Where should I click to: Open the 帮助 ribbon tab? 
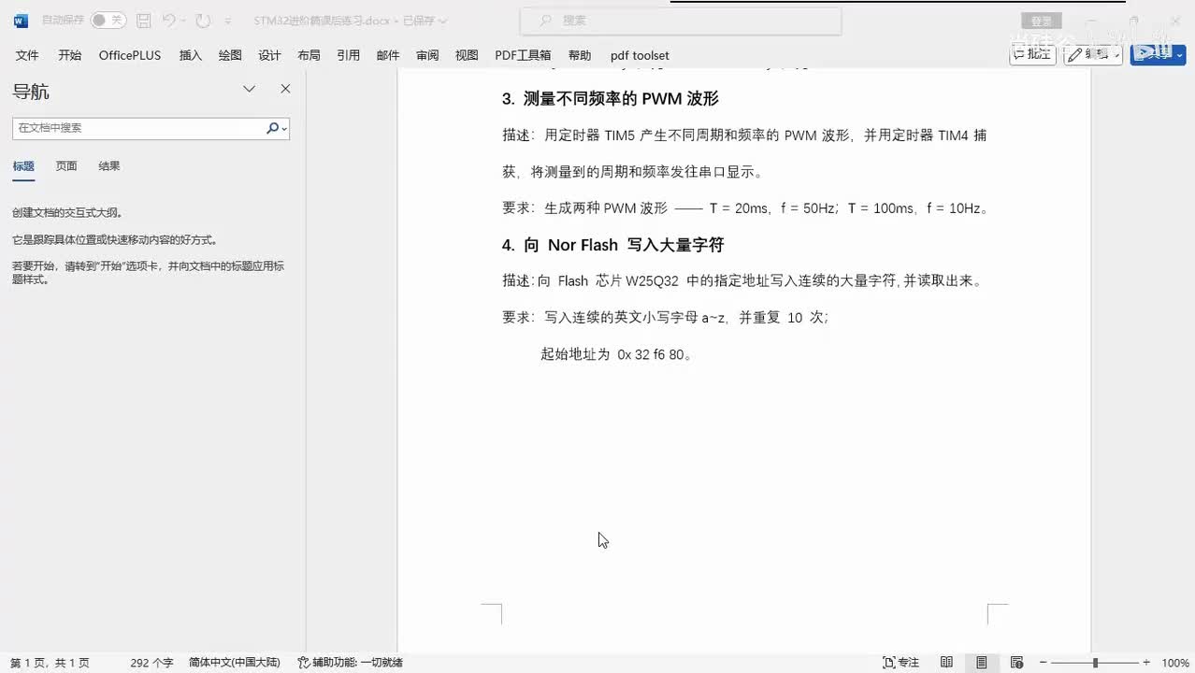(x=580, y=55)
